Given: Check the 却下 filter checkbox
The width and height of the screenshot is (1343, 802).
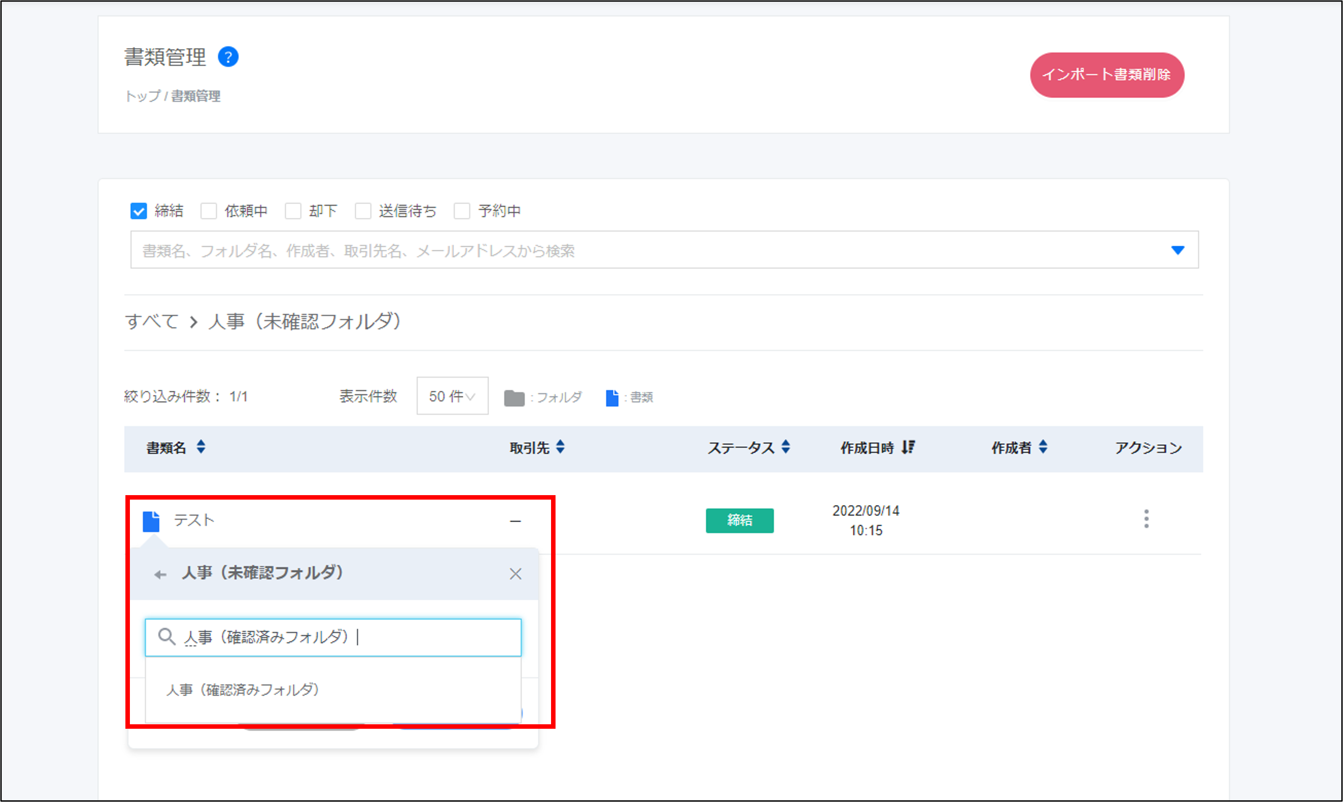Looking at the screenshot, I should [x=293, y=211].
